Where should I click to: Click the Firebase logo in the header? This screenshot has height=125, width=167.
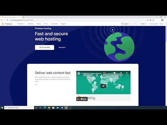tap(7, 24)
